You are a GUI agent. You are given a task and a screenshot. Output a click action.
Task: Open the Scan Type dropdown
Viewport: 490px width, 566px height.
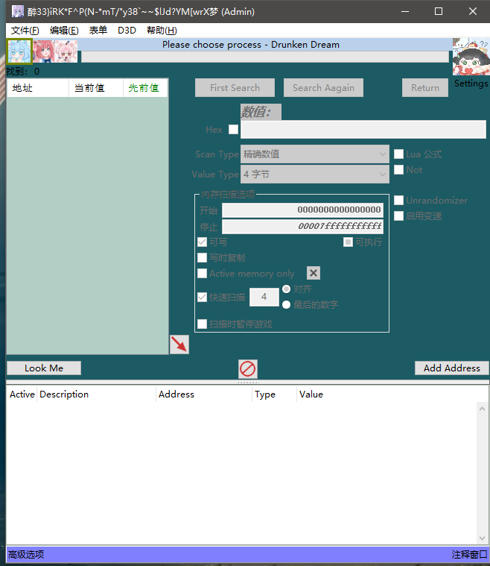tap(314, 154)
